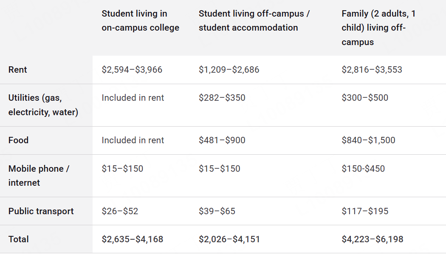Select the off-campus student food cost $481–$900
Image resolution: width=446 pixels, height=255 pixels.
pos(222,140)
